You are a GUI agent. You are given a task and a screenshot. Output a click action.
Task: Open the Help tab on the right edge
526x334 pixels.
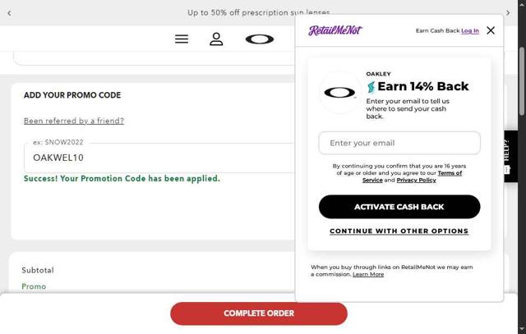tap(510, 156)
